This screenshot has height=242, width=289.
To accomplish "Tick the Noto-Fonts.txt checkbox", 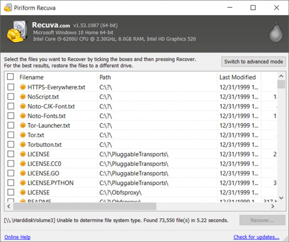I will (x=11, y=116).
